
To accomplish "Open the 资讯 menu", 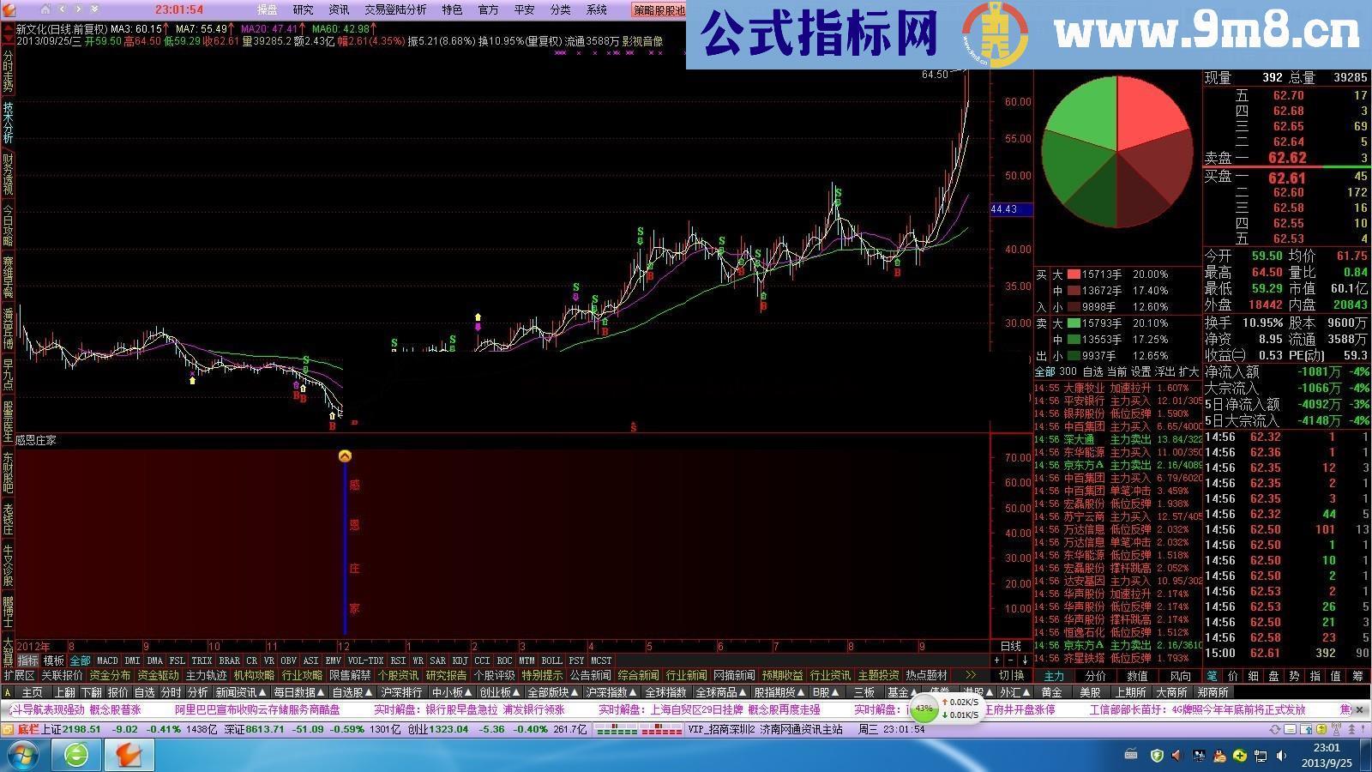I will [340, 9].
